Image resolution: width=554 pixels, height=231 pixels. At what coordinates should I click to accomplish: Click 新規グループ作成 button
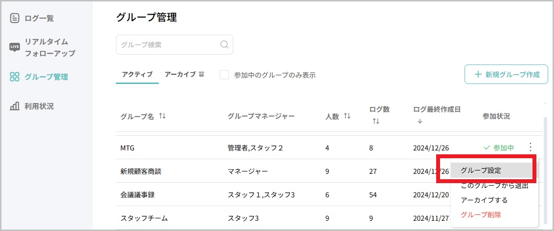[x=506, y=74]
